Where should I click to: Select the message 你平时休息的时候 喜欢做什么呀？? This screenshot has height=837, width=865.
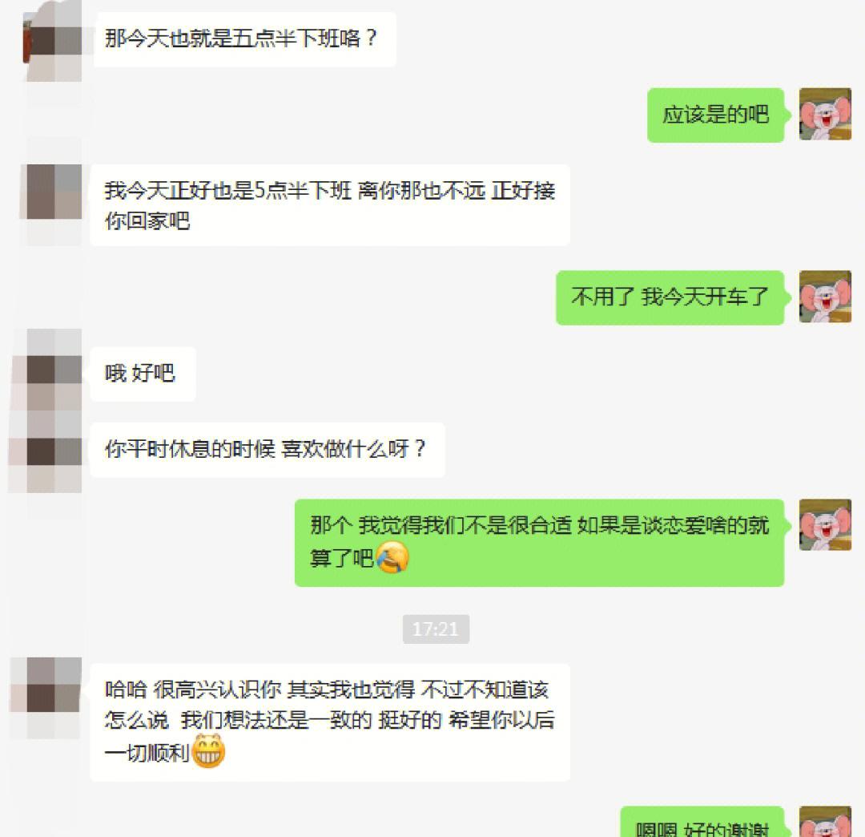[268, 450]
